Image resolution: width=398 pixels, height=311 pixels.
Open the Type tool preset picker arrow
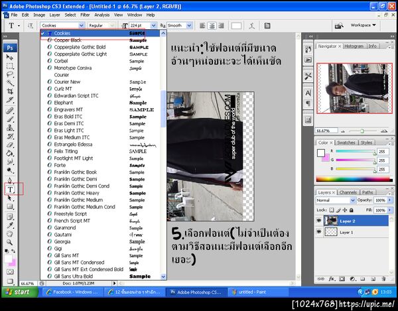19,26
